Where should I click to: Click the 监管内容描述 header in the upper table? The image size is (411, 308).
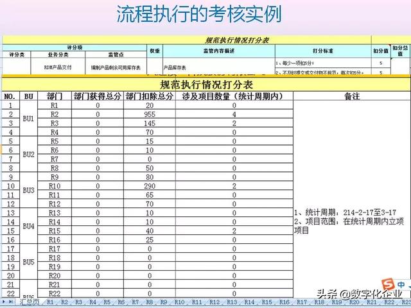click(219, 51)
